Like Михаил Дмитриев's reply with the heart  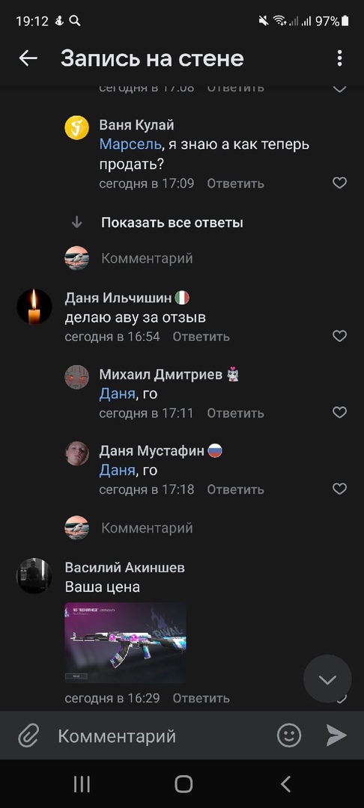click(x=339, y=412)
